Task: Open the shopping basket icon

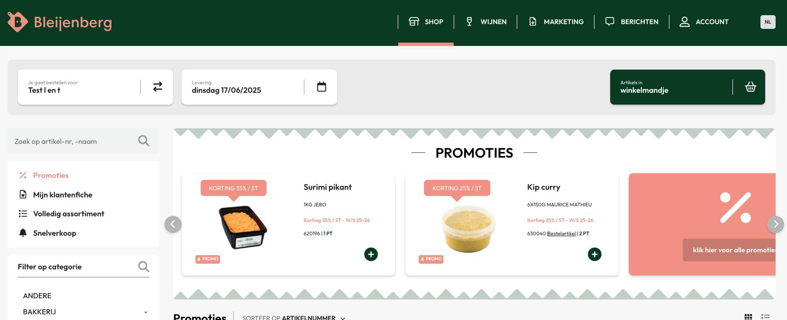Action: (x=750, y=87)
